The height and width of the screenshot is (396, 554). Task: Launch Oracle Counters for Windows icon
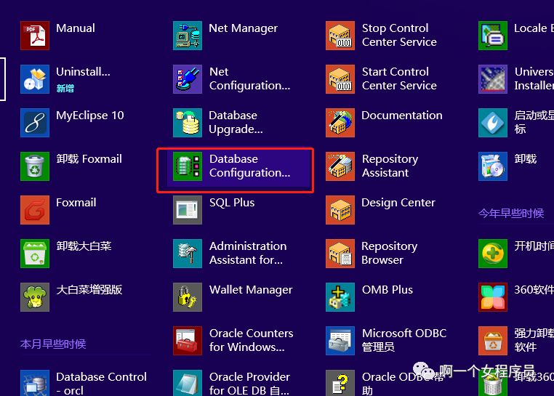pyautogui.click(x=188, y=341)
